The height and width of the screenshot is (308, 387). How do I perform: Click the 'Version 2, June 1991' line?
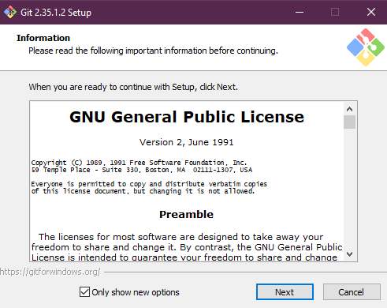point(187,142)
